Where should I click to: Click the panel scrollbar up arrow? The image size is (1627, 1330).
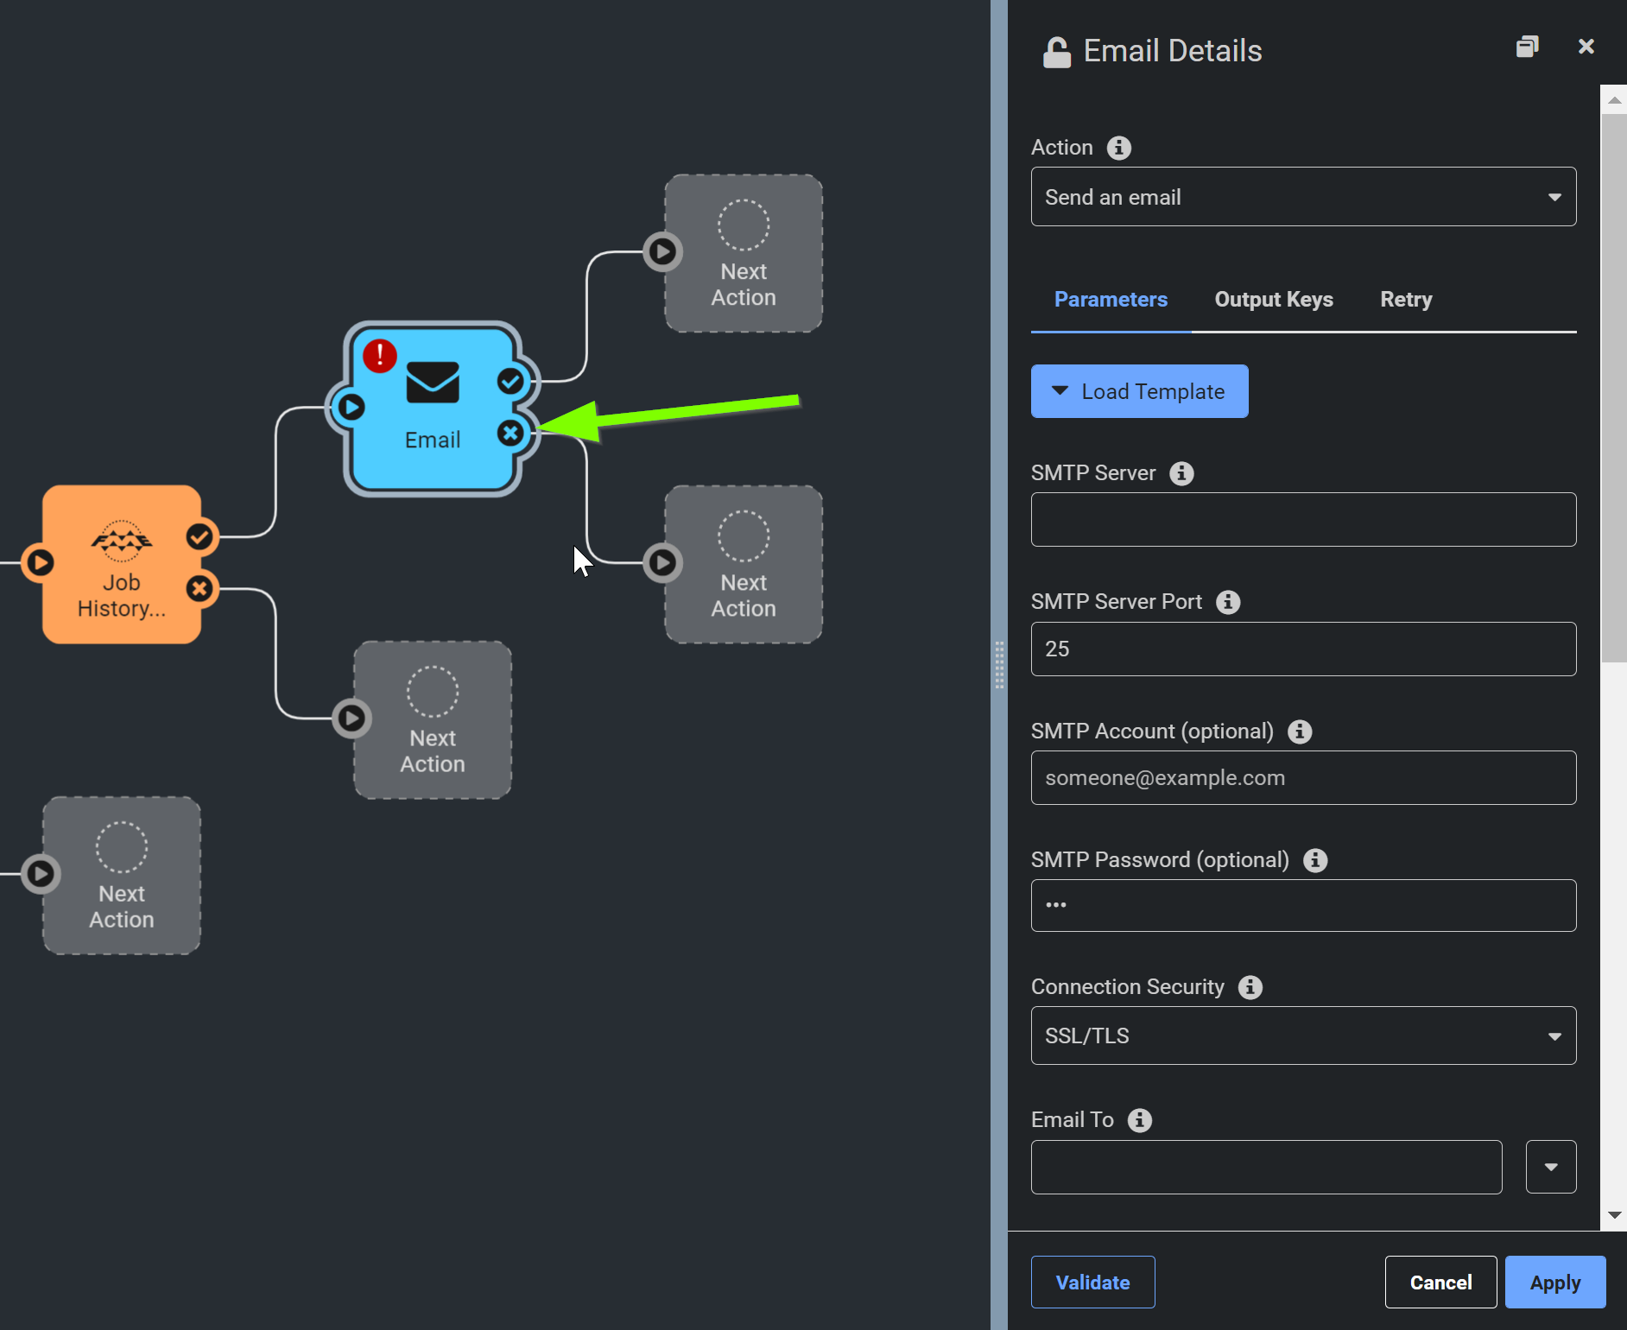click(1614, 100)
